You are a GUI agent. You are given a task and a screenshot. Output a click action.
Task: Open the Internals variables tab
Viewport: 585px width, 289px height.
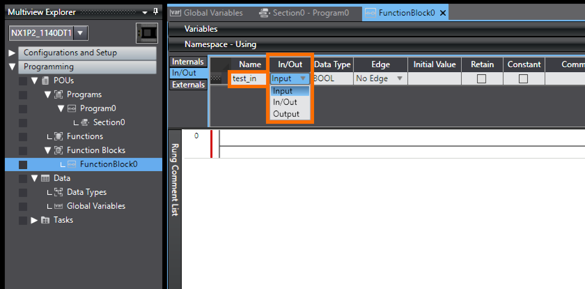click(188, 62)
